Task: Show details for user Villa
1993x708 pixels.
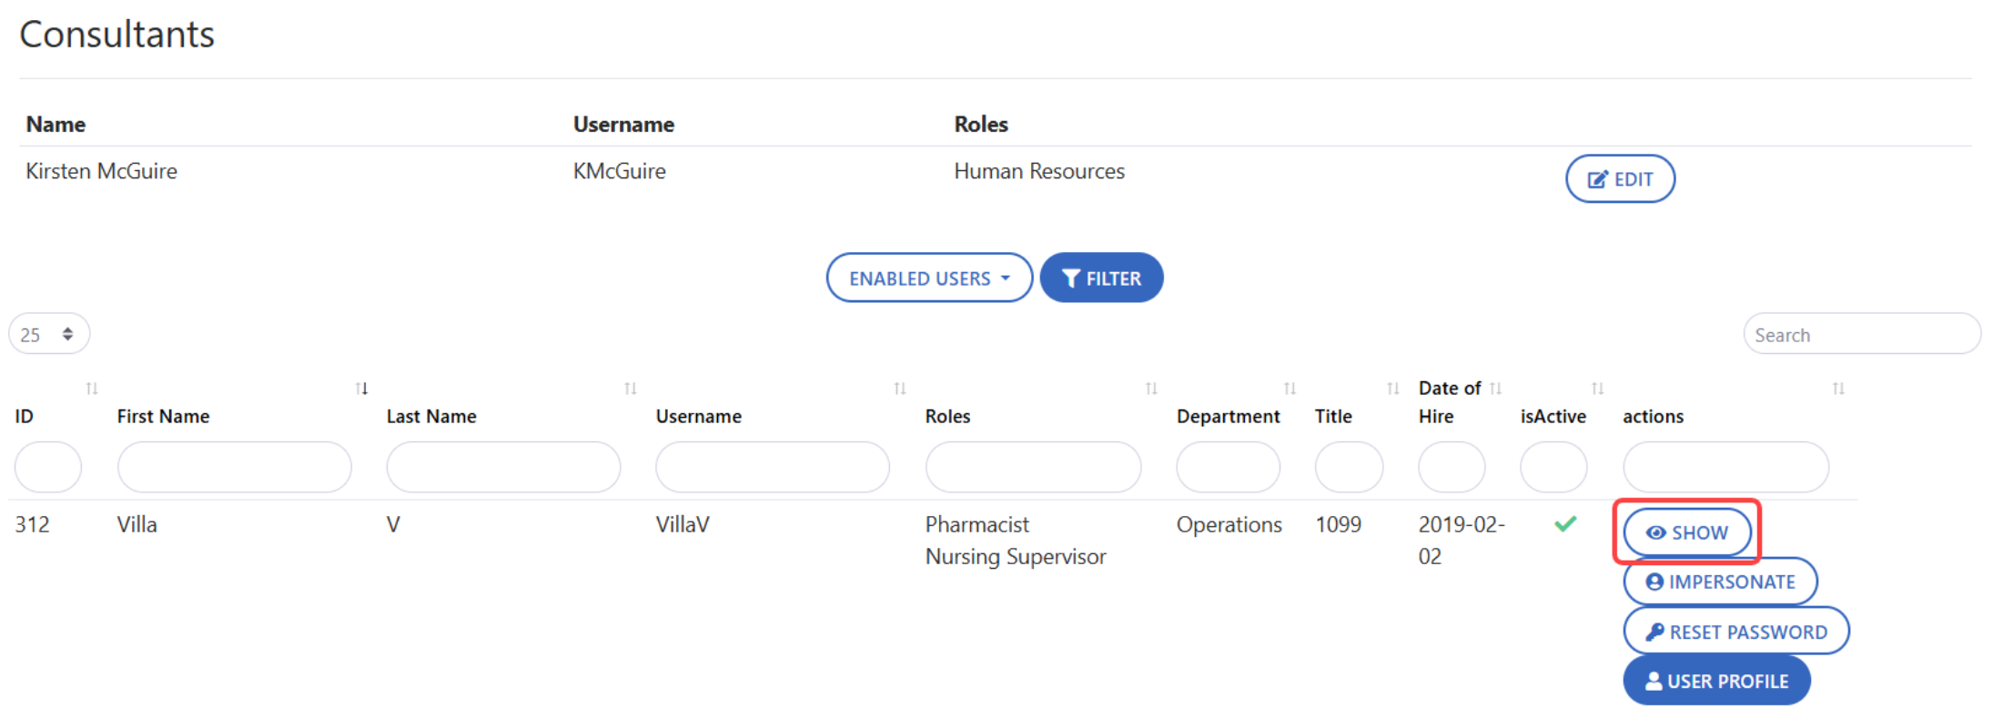Action: [1687, 532]
